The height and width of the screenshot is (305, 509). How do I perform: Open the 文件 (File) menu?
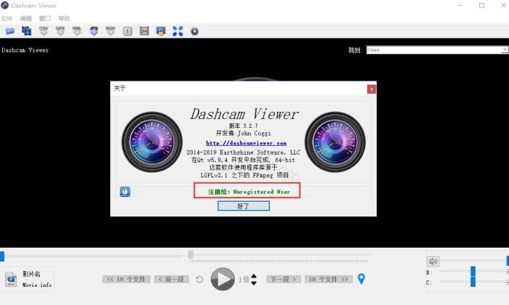[x=7, y=18]
